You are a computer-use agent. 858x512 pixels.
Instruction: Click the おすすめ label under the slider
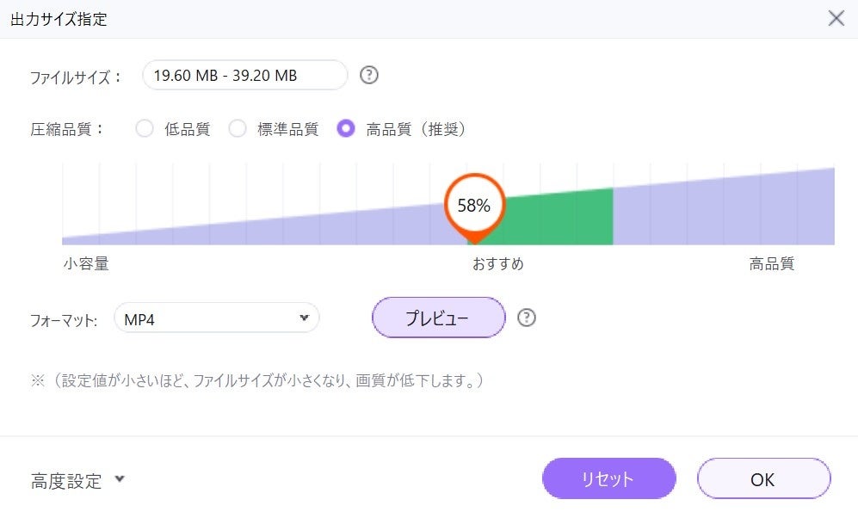(x=497, y=264)
